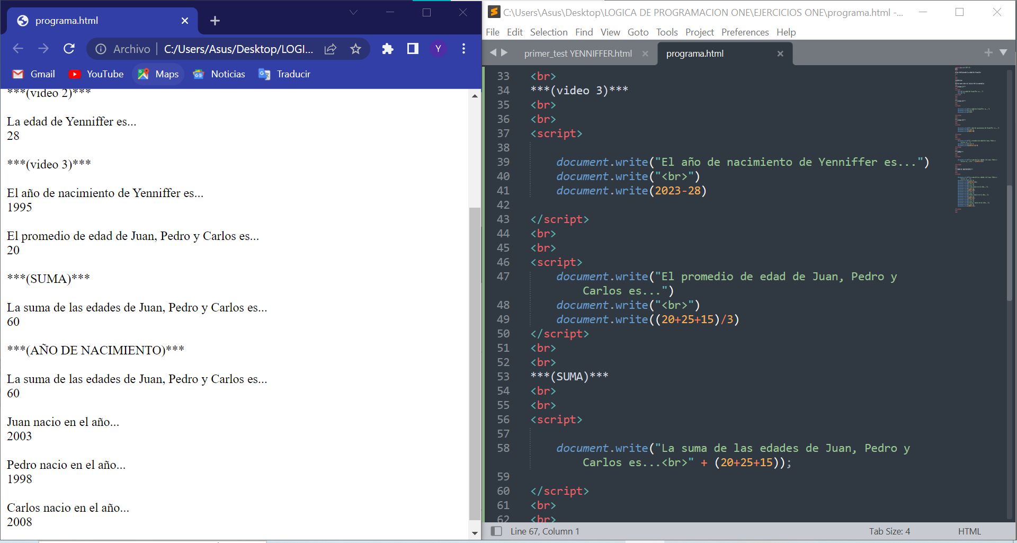Click "La edad de Yenniffer es..." text
The image size is (1017, 543).
[x=72, y=121]
